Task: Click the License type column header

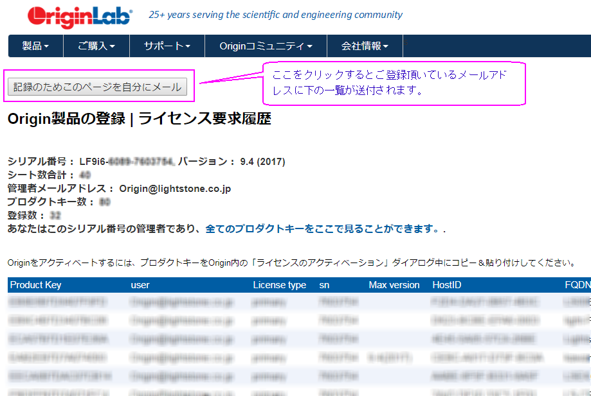Action: [x=279, y=285]
